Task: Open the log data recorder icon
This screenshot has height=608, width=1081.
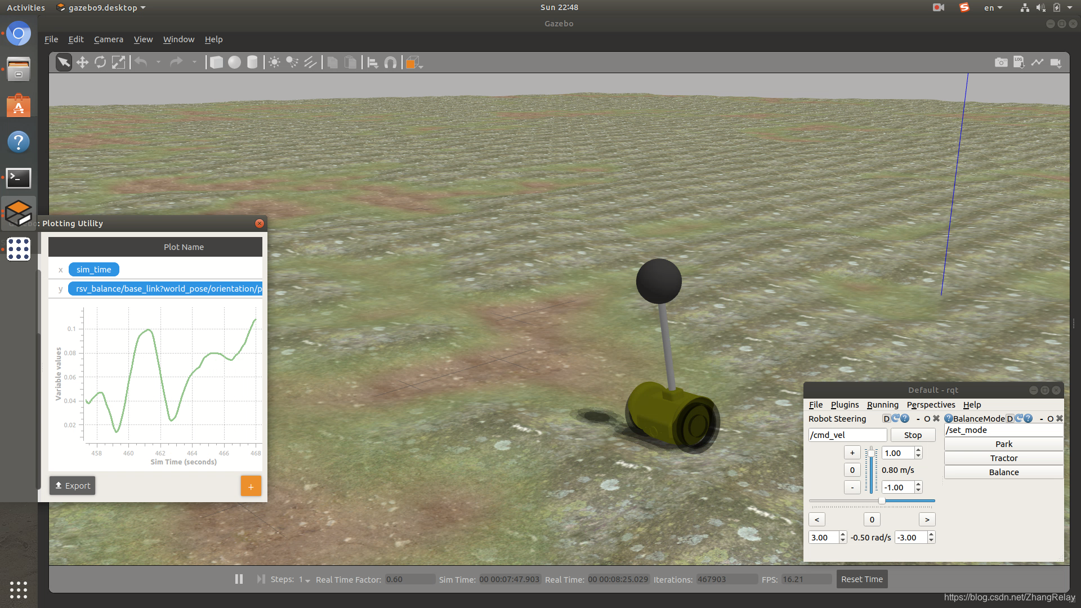Action: (1019, 62)
